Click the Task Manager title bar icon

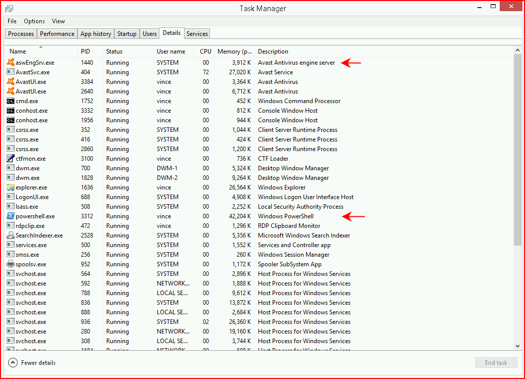tap(9, 9)
